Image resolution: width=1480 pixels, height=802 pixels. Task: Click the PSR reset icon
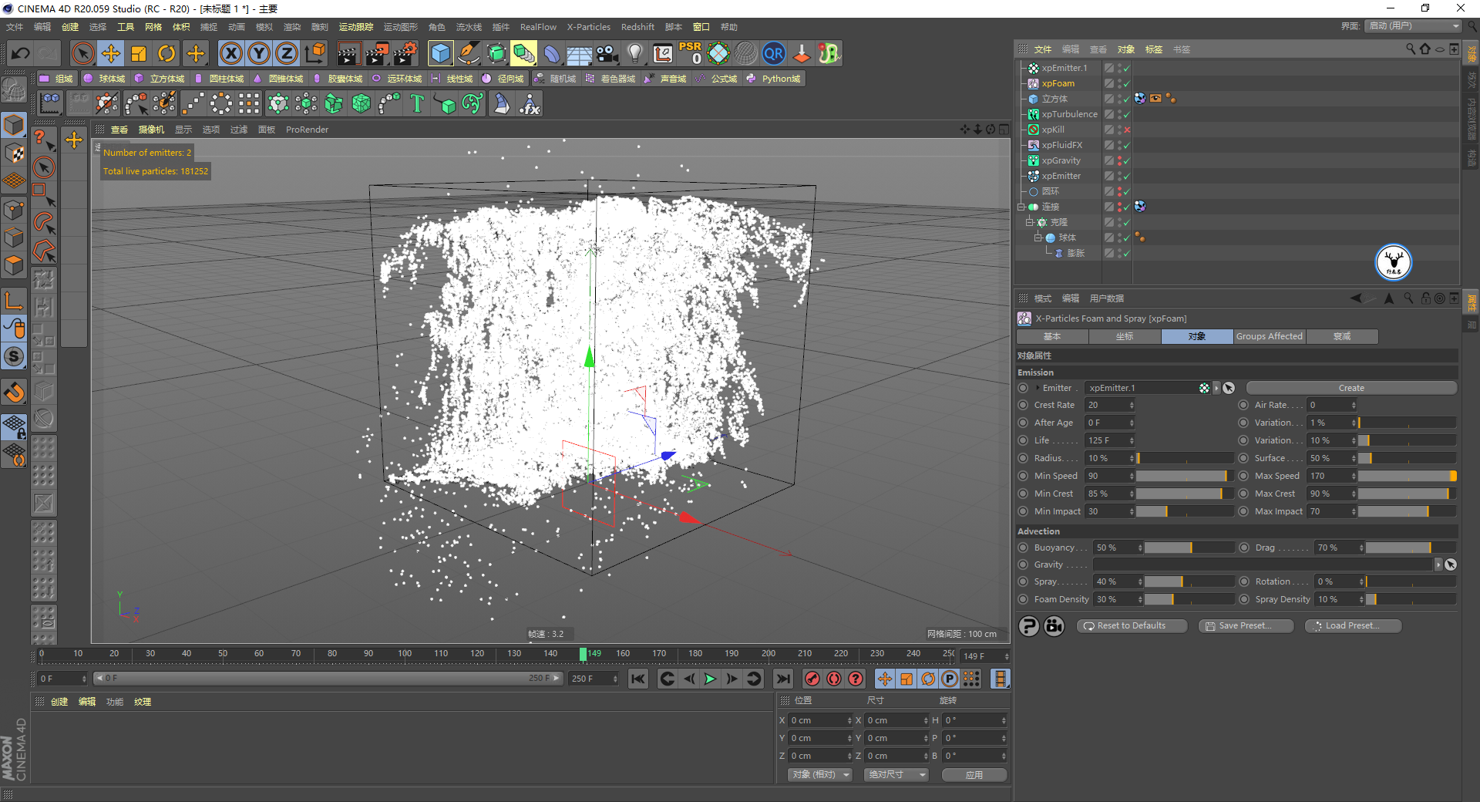point(690,53)
